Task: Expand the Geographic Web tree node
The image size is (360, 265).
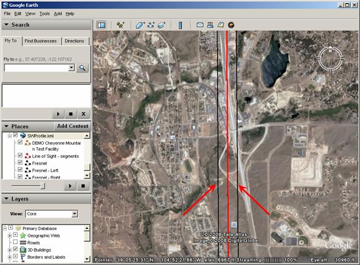Action: pos(9,236)
